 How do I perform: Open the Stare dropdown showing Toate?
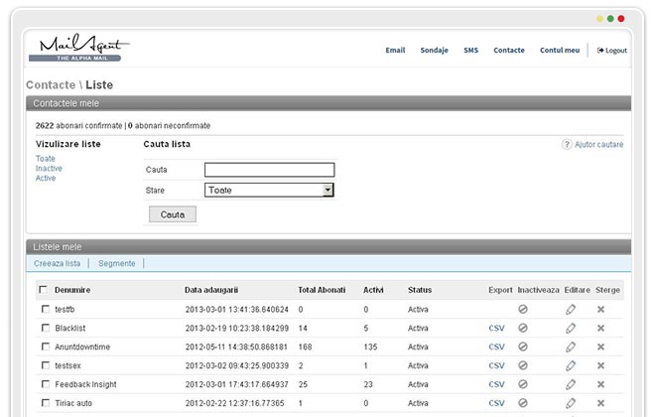[x=269, y=190]
